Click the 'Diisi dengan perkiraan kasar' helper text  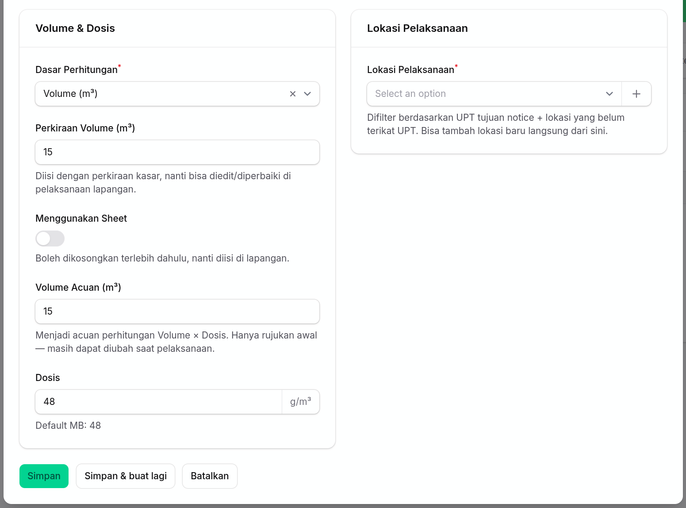163,183
